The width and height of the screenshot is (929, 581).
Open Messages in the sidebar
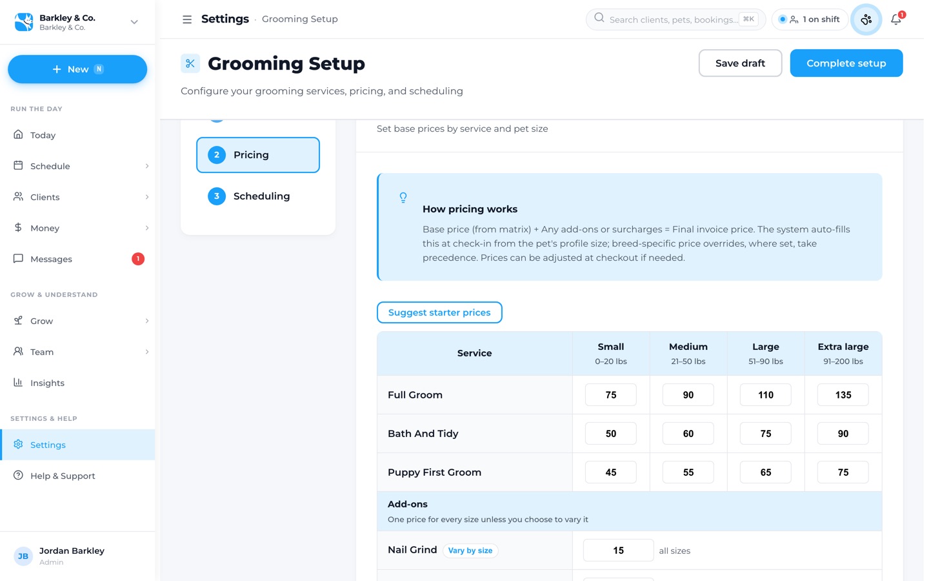pos(77,259)
